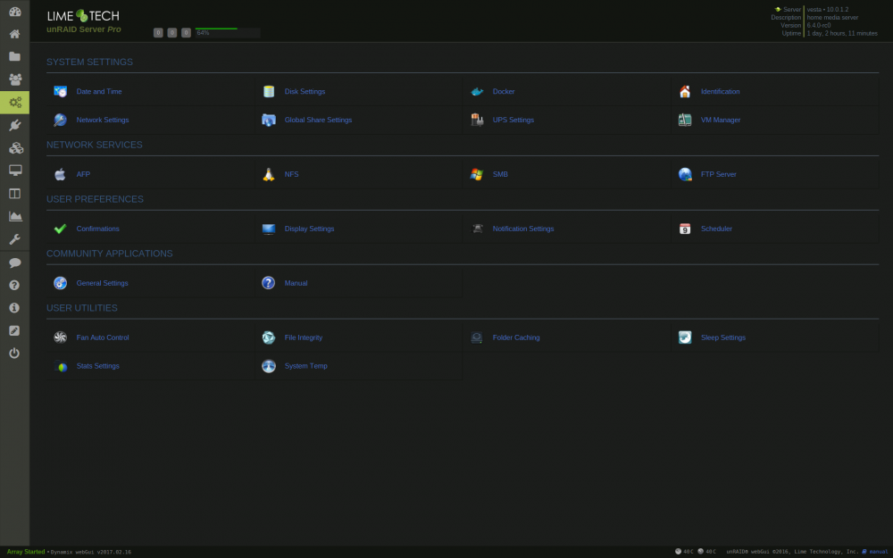Click the power icon in the sidebar
Image resolution: width=893 pixels, height=558 pixels.
point(15,353)
